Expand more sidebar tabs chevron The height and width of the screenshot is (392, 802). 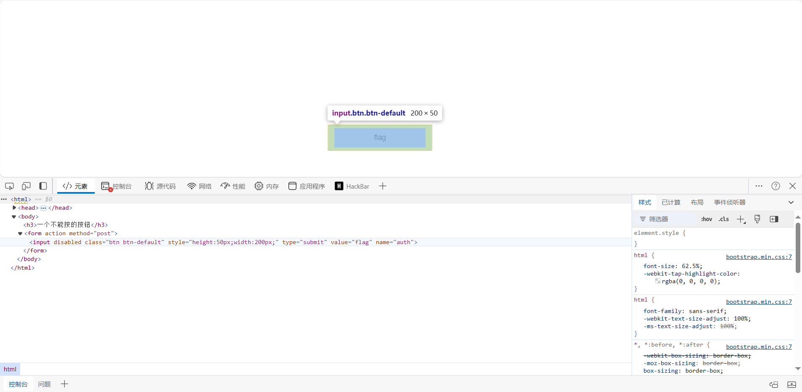[x=791, y=203]
